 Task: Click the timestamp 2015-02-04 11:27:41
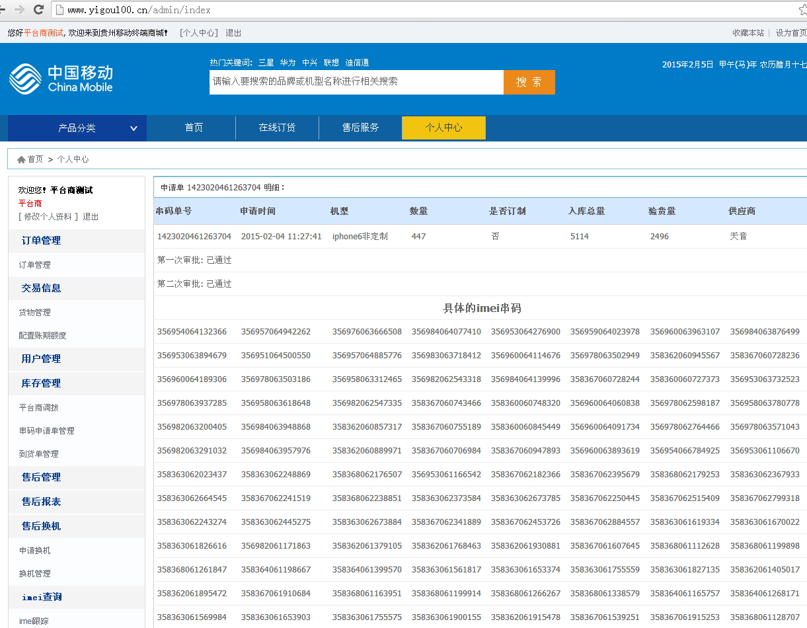click(282, 237)
